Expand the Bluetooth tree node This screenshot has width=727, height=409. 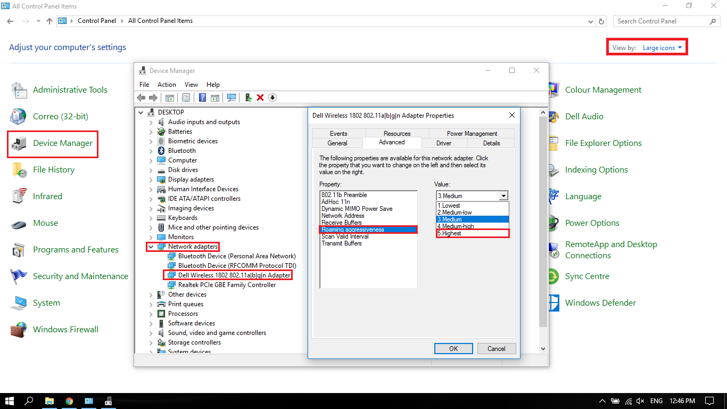(x=151, y=151)
